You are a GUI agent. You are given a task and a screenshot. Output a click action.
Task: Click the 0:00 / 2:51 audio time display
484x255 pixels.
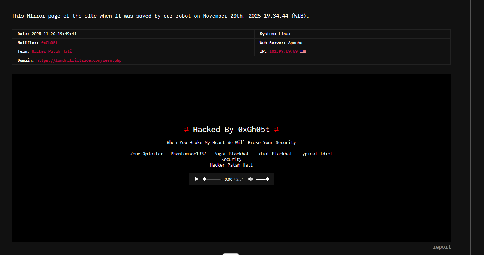pos(234,179)
